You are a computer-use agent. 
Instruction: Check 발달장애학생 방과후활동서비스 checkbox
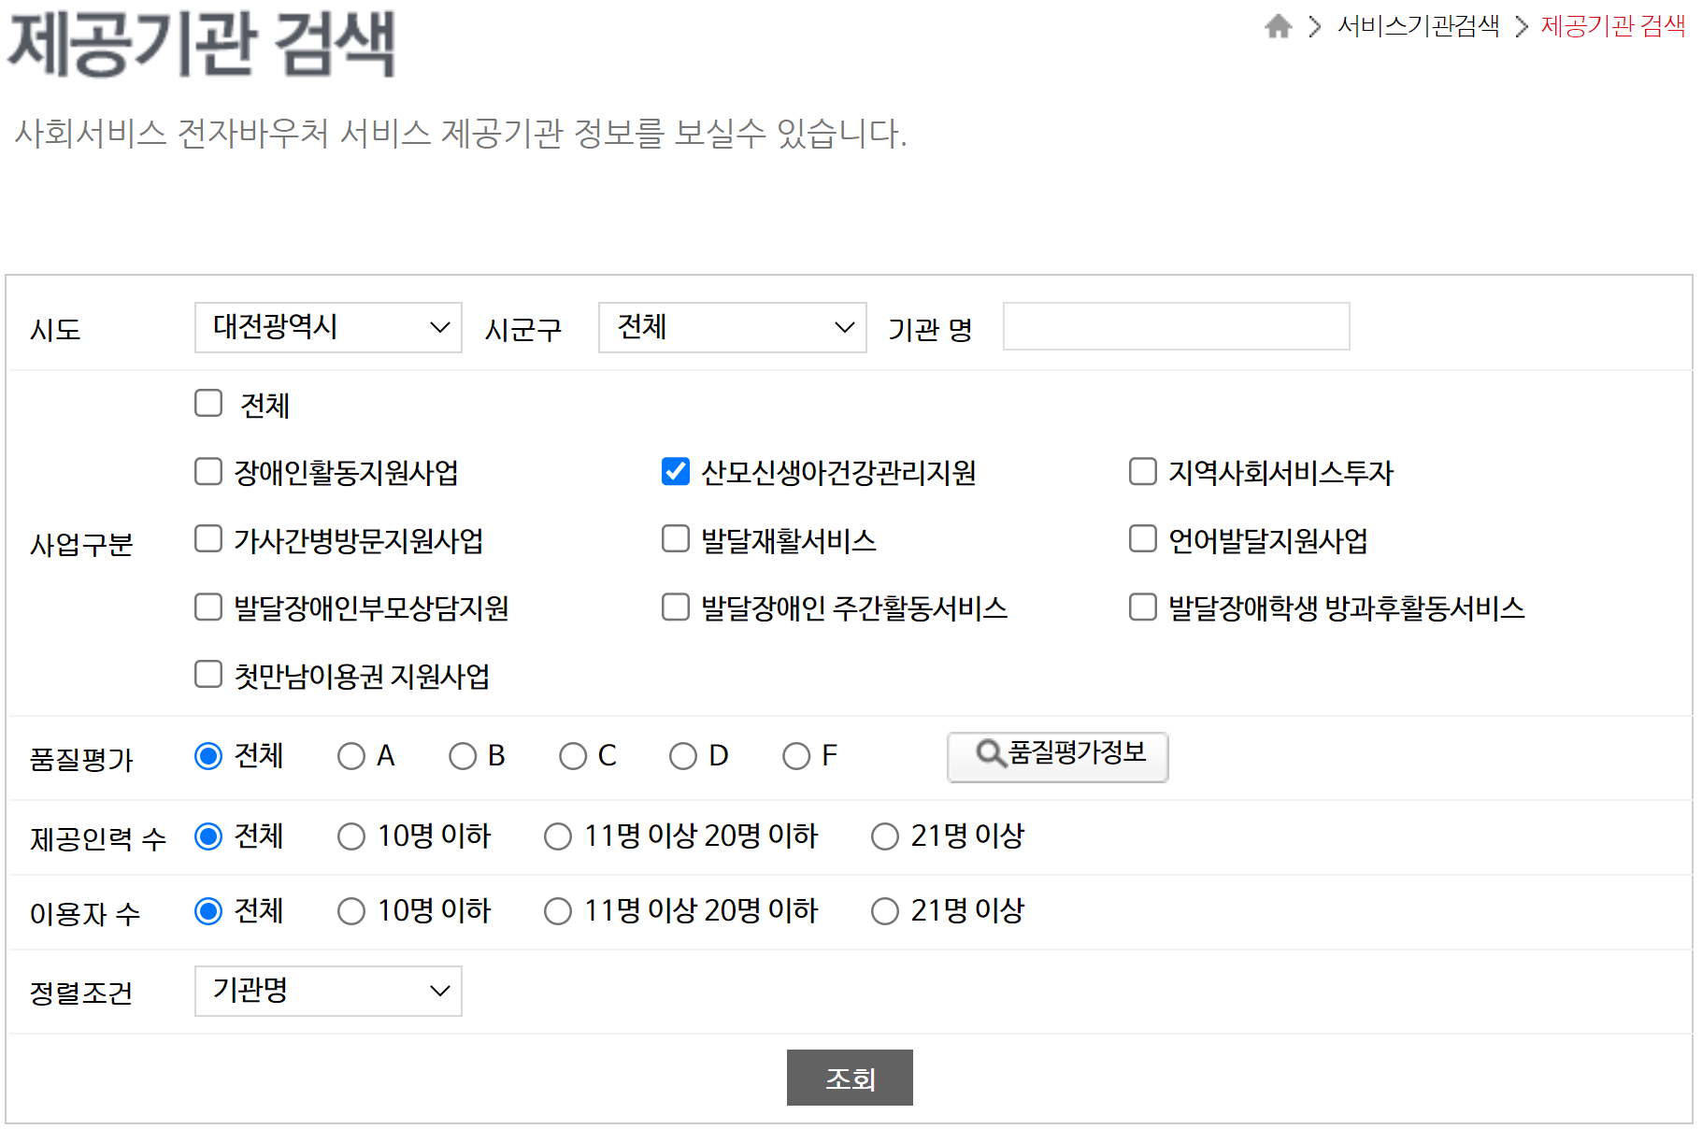pyautogui.click(x=1143, y=607)
